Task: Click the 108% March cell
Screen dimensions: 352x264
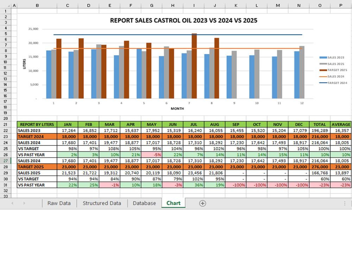Action: pos(109,149)
